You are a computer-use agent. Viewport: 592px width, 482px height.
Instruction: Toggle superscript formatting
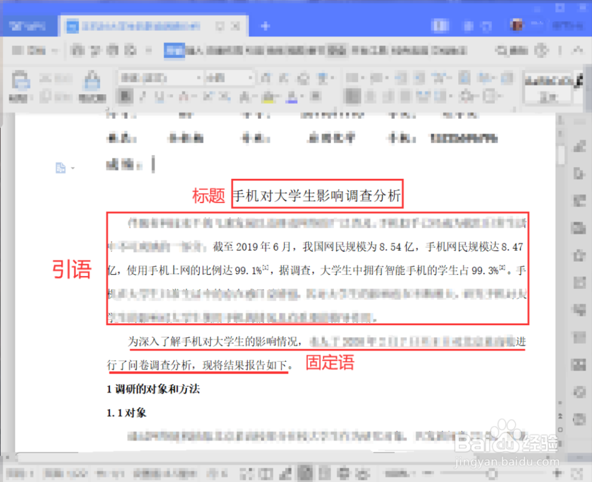pos(208,97)
